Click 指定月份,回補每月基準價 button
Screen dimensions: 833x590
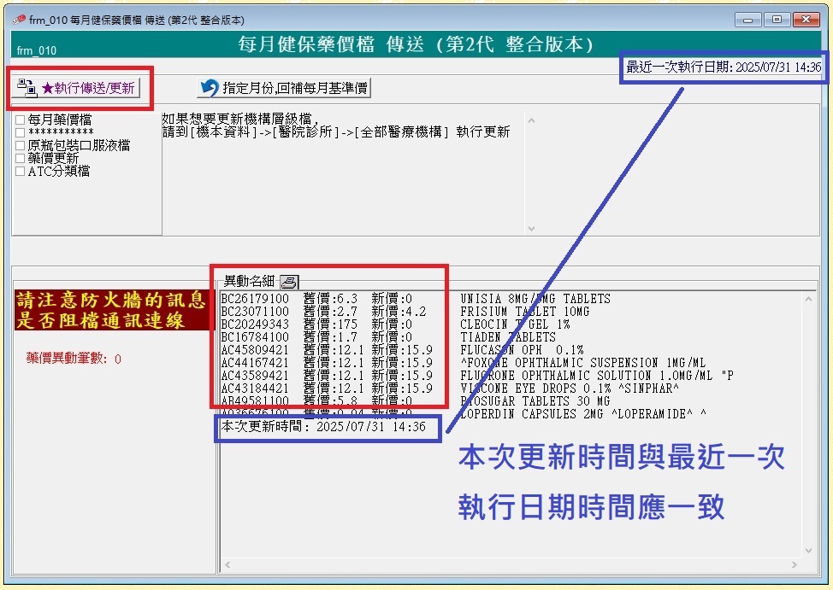coord(284,88)
